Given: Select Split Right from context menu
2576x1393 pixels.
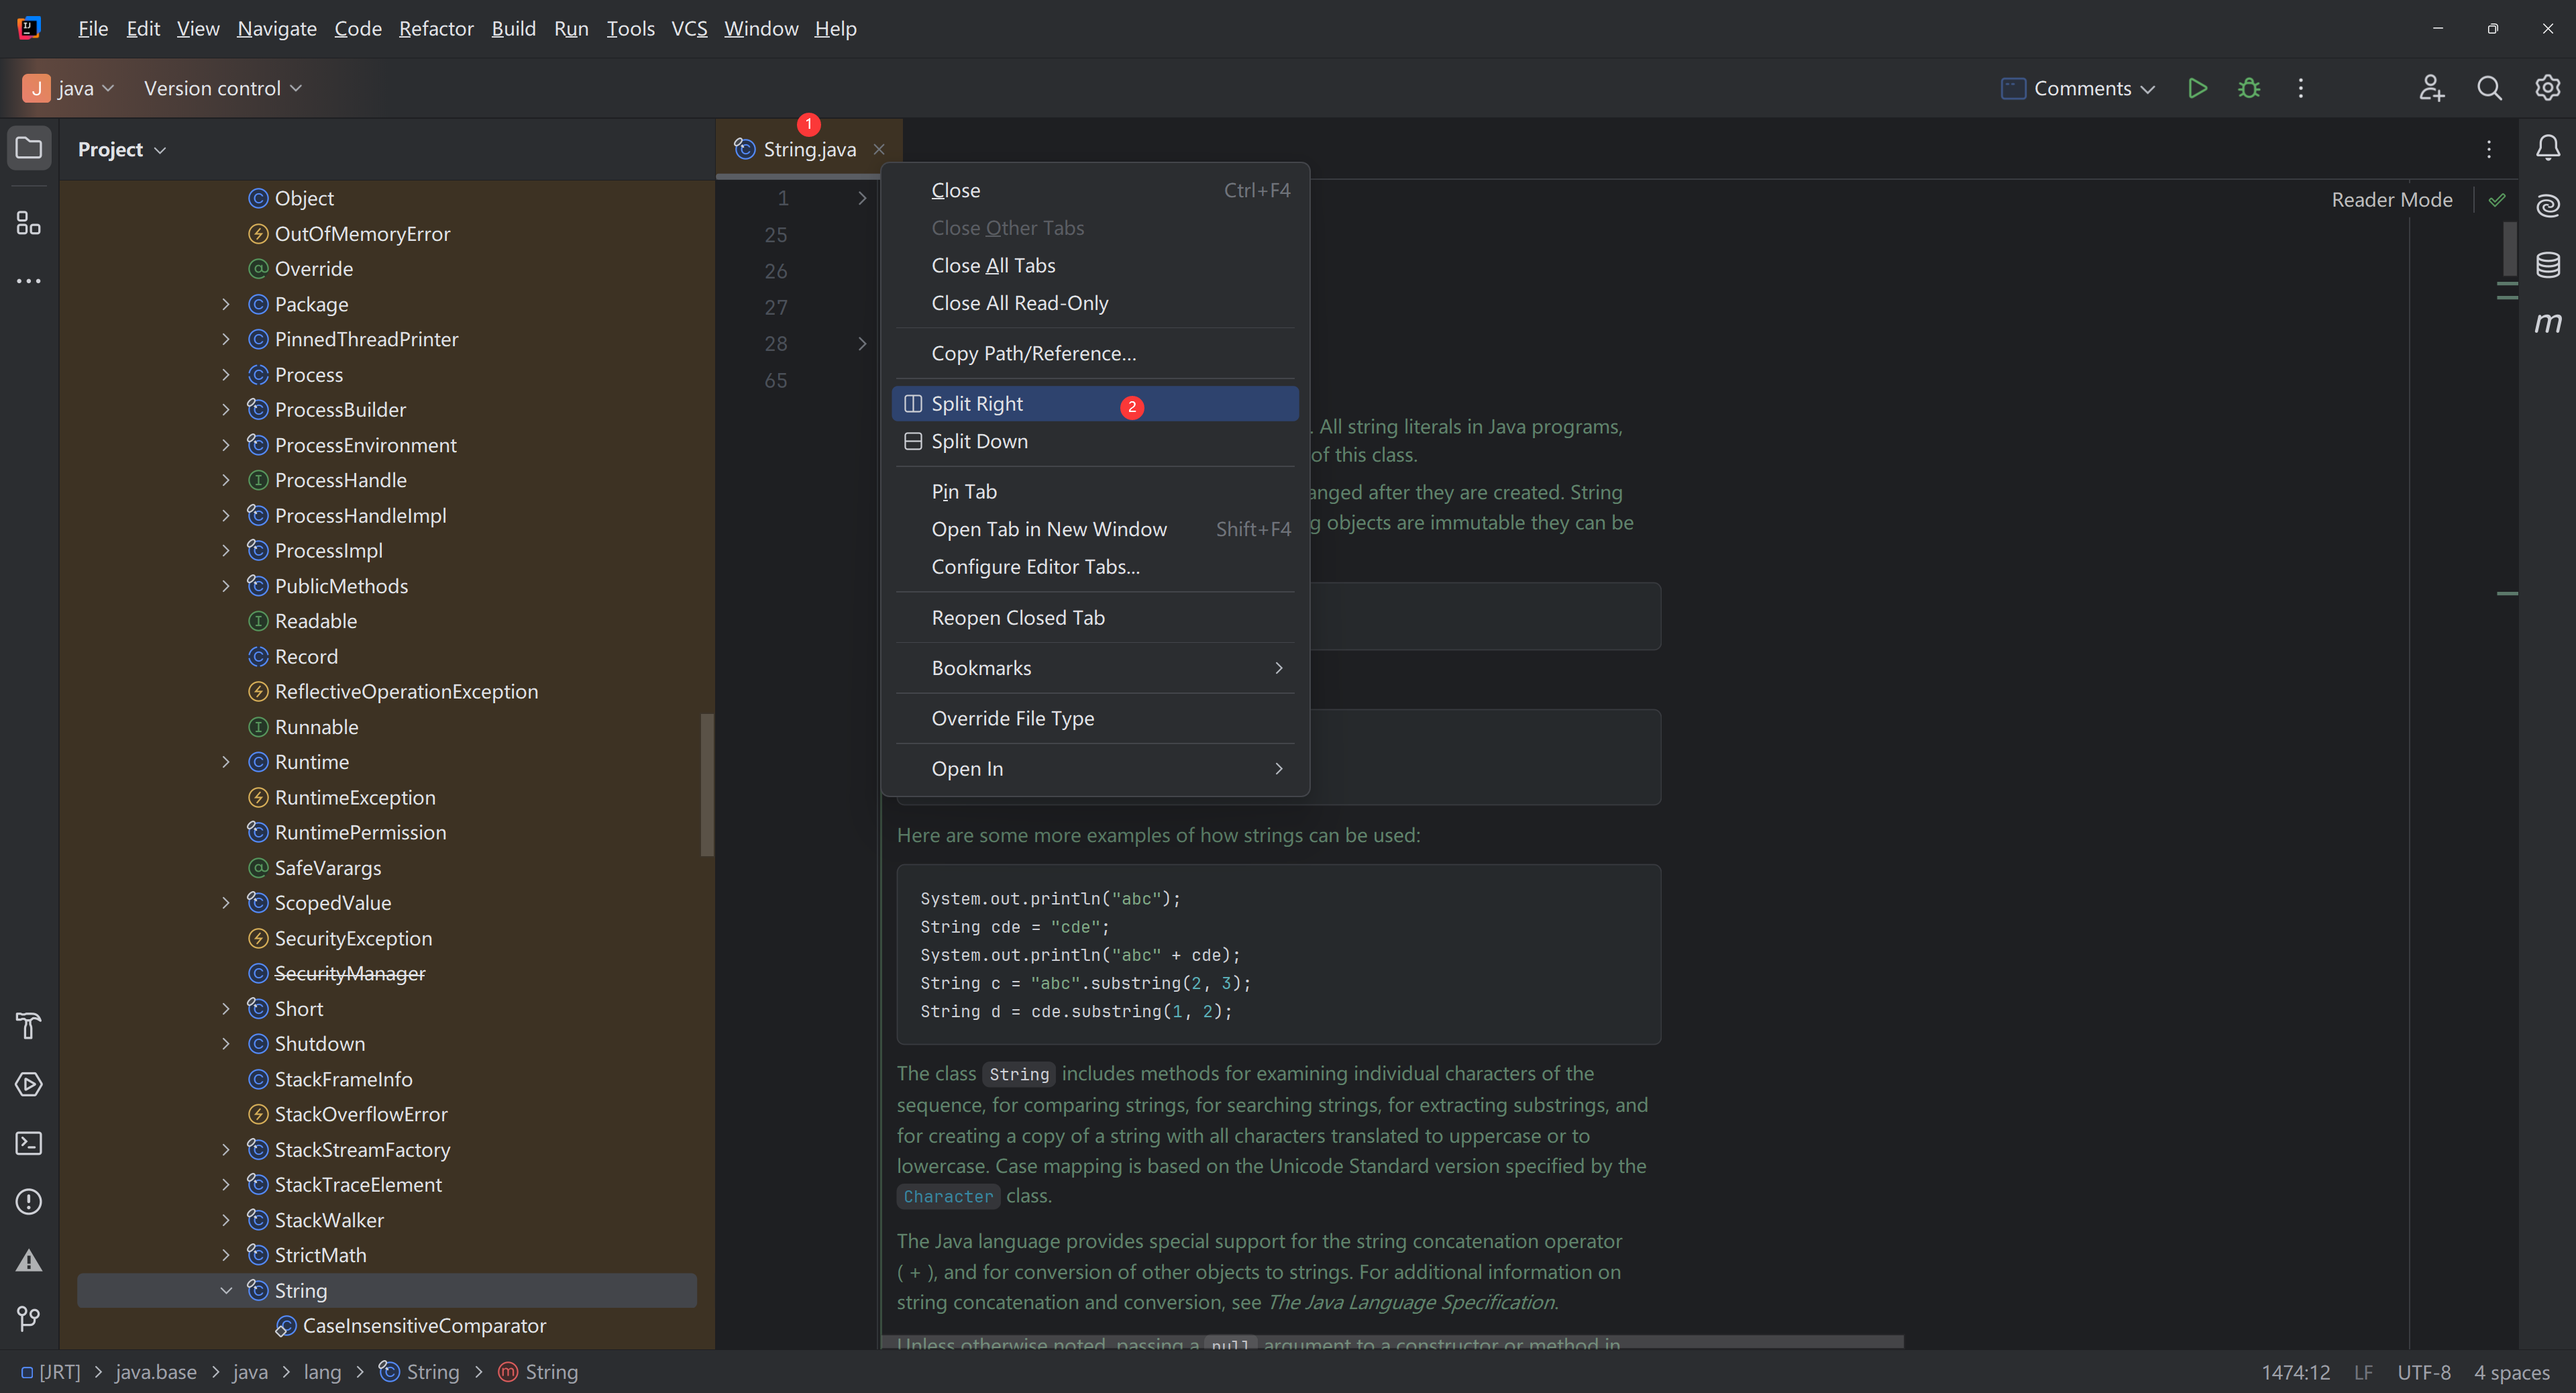Looking at the screenshot, I should click(977, 403).
